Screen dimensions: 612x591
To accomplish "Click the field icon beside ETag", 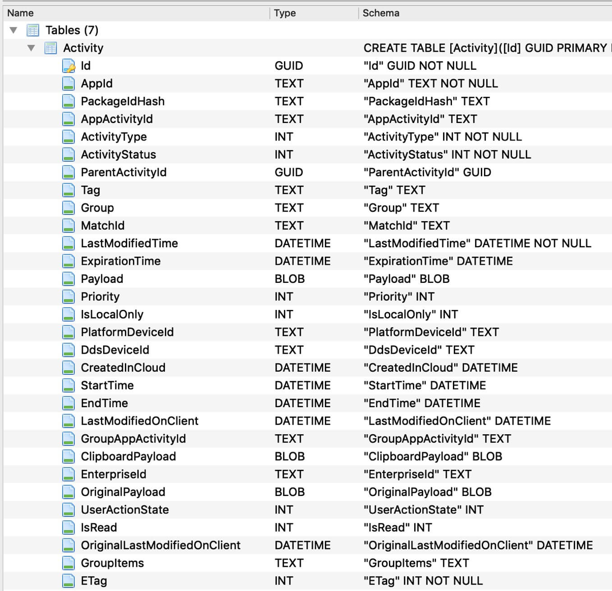I will [x=68, y=581].
